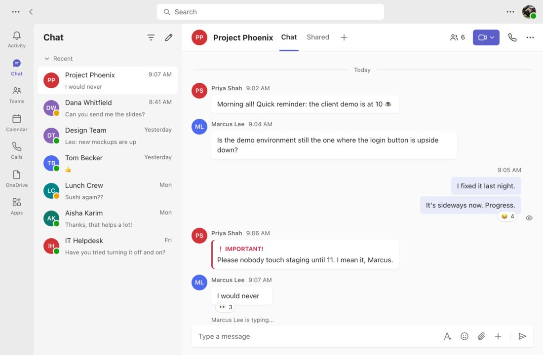Open more actions plus in compose box

pyautogui.click(x=498, y=336)
